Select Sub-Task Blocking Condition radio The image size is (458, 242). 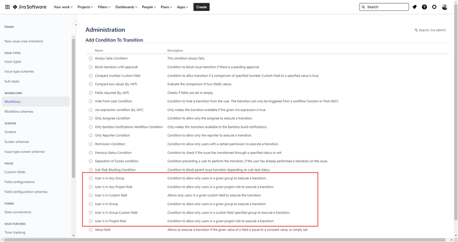pyautogui.click(x=91, y=170)
